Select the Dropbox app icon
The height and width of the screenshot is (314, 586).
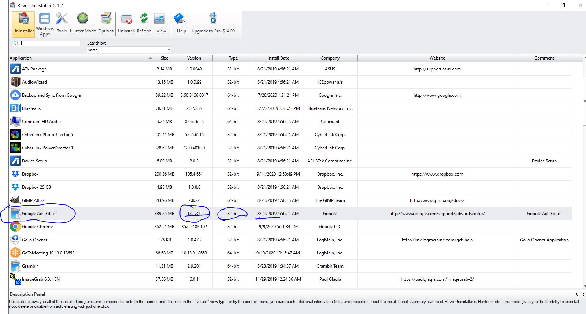point(15,174)
